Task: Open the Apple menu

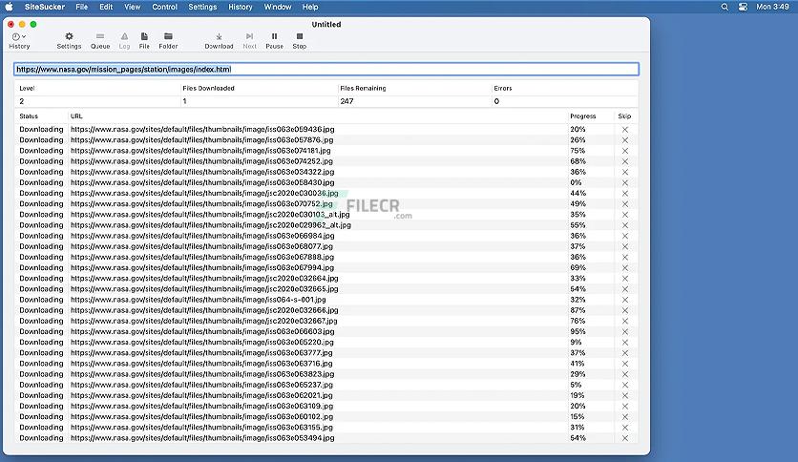Action: 10,7
